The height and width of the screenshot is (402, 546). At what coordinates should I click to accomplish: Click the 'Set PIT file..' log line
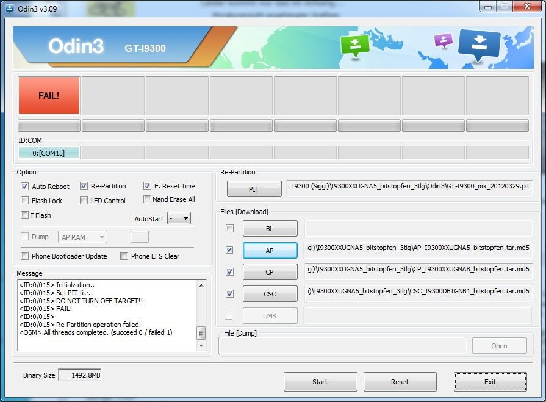tap(56, 293)
